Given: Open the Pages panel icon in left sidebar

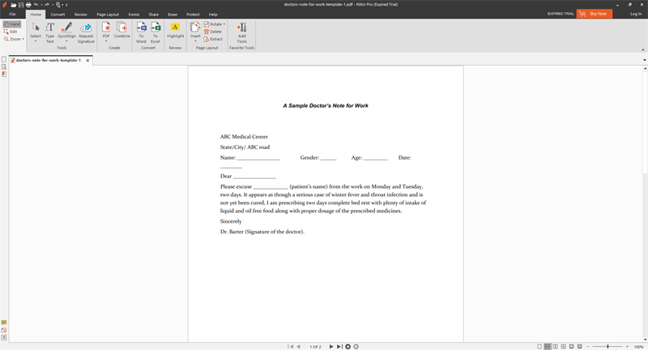Looking at the screenshot, I should point(4,59).
